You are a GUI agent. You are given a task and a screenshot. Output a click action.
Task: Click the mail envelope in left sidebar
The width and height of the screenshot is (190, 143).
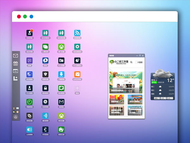pos(16,56)
